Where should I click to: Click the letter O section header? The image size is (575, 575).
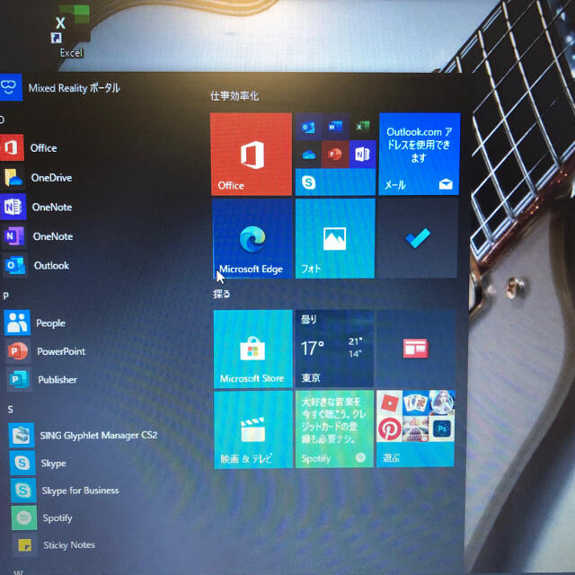click(x=2, y=119)
